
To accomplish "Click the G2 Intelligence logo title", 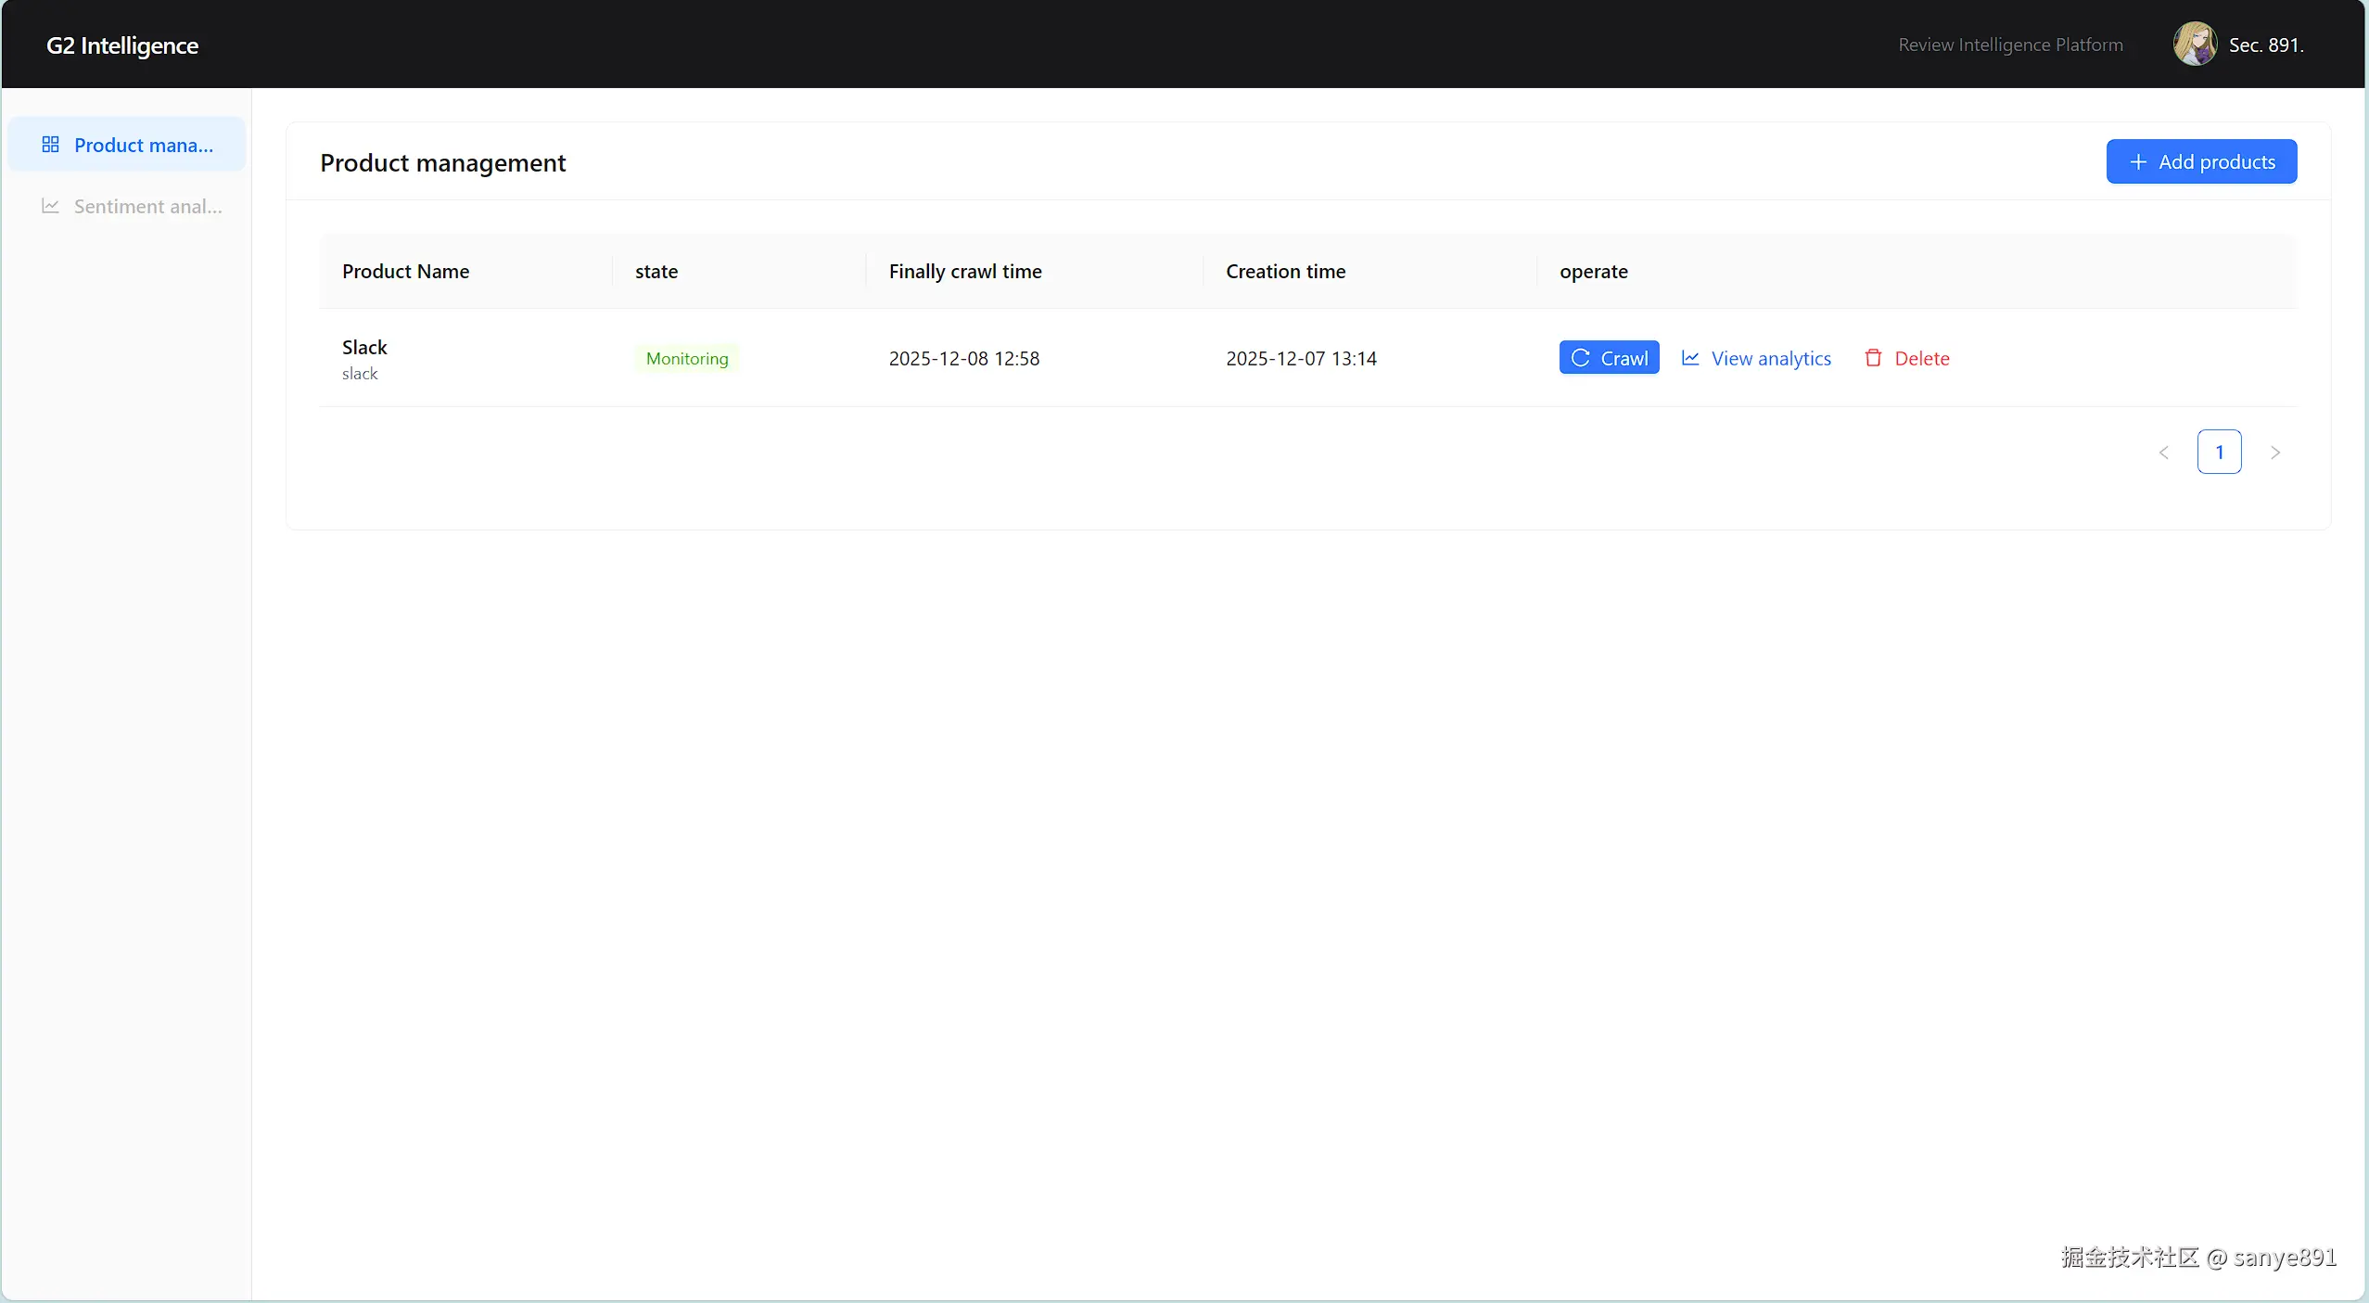I will click(x=122, y=45).
